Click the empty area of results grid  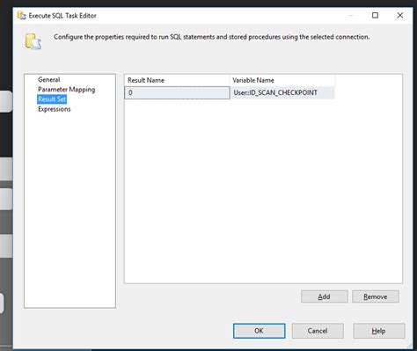[263, 191]
